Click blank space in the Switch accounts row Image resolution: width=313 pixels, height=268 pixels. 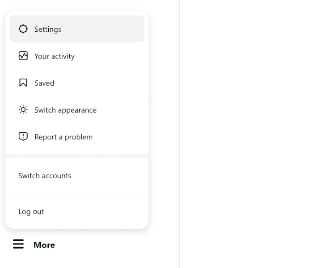[110, 176]
